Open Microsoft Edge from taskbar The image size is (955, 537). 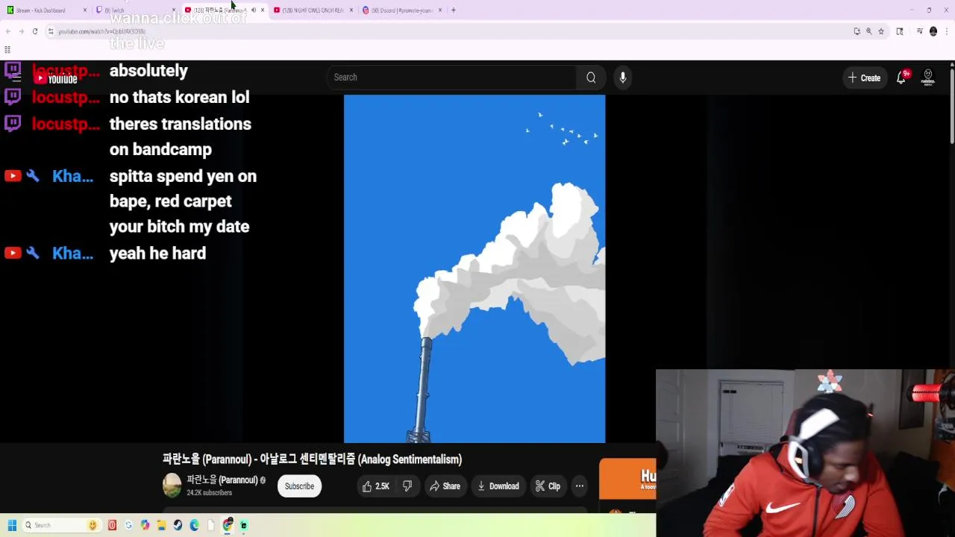194,525
